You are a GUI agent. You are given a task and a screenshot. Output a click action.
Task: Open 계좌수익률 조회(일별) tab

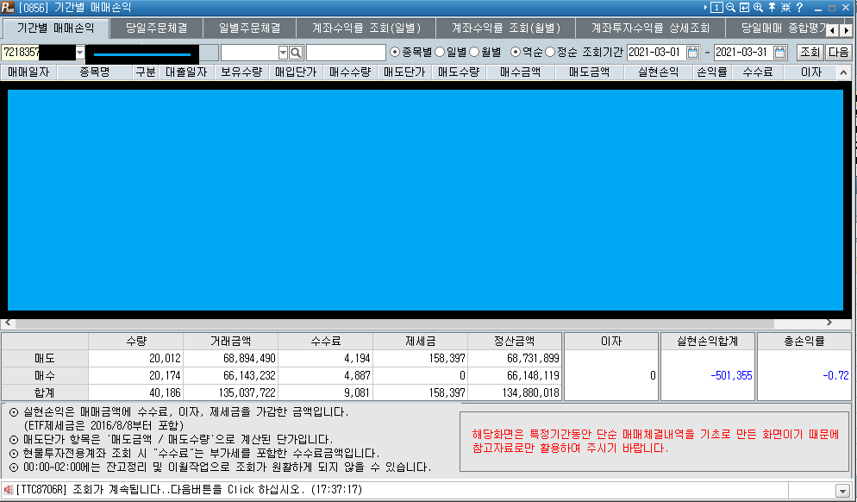tap(366, 28)
